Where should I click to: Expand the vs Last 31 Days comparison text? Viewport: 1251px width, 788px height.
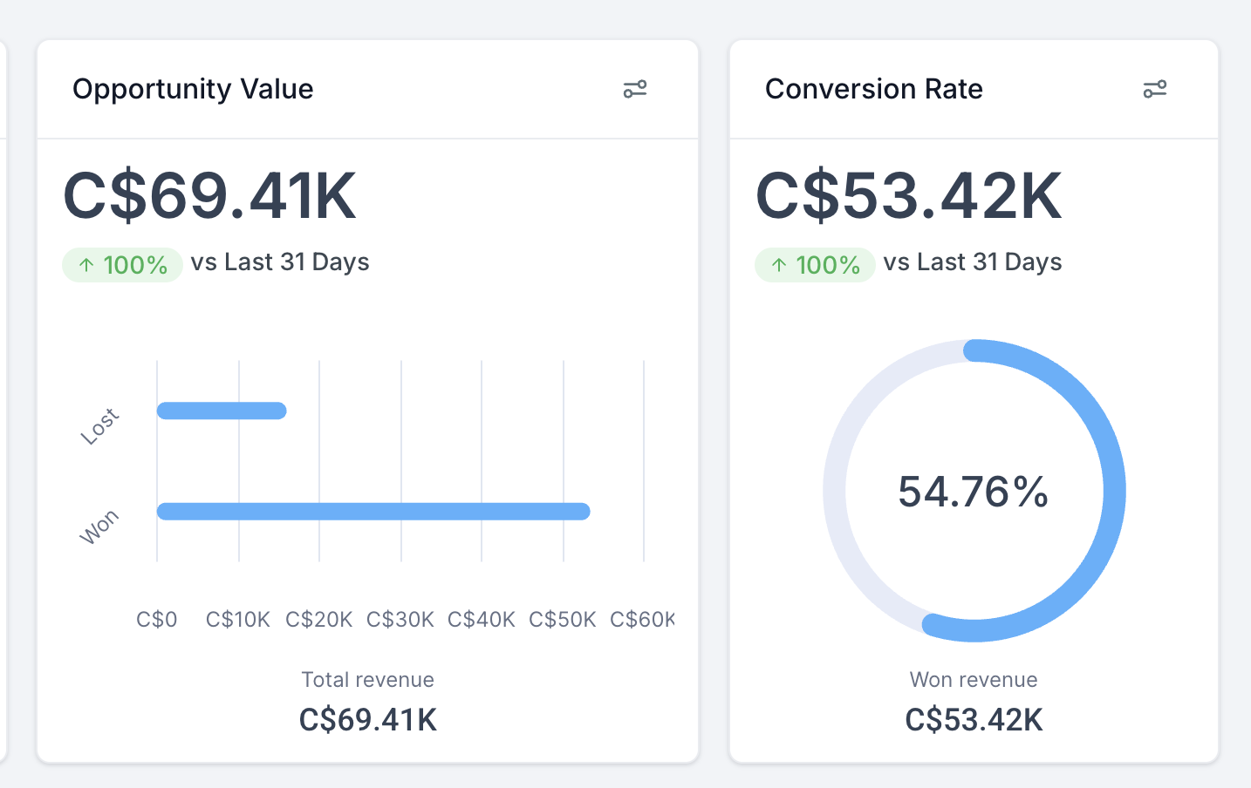tap(278, 262)
